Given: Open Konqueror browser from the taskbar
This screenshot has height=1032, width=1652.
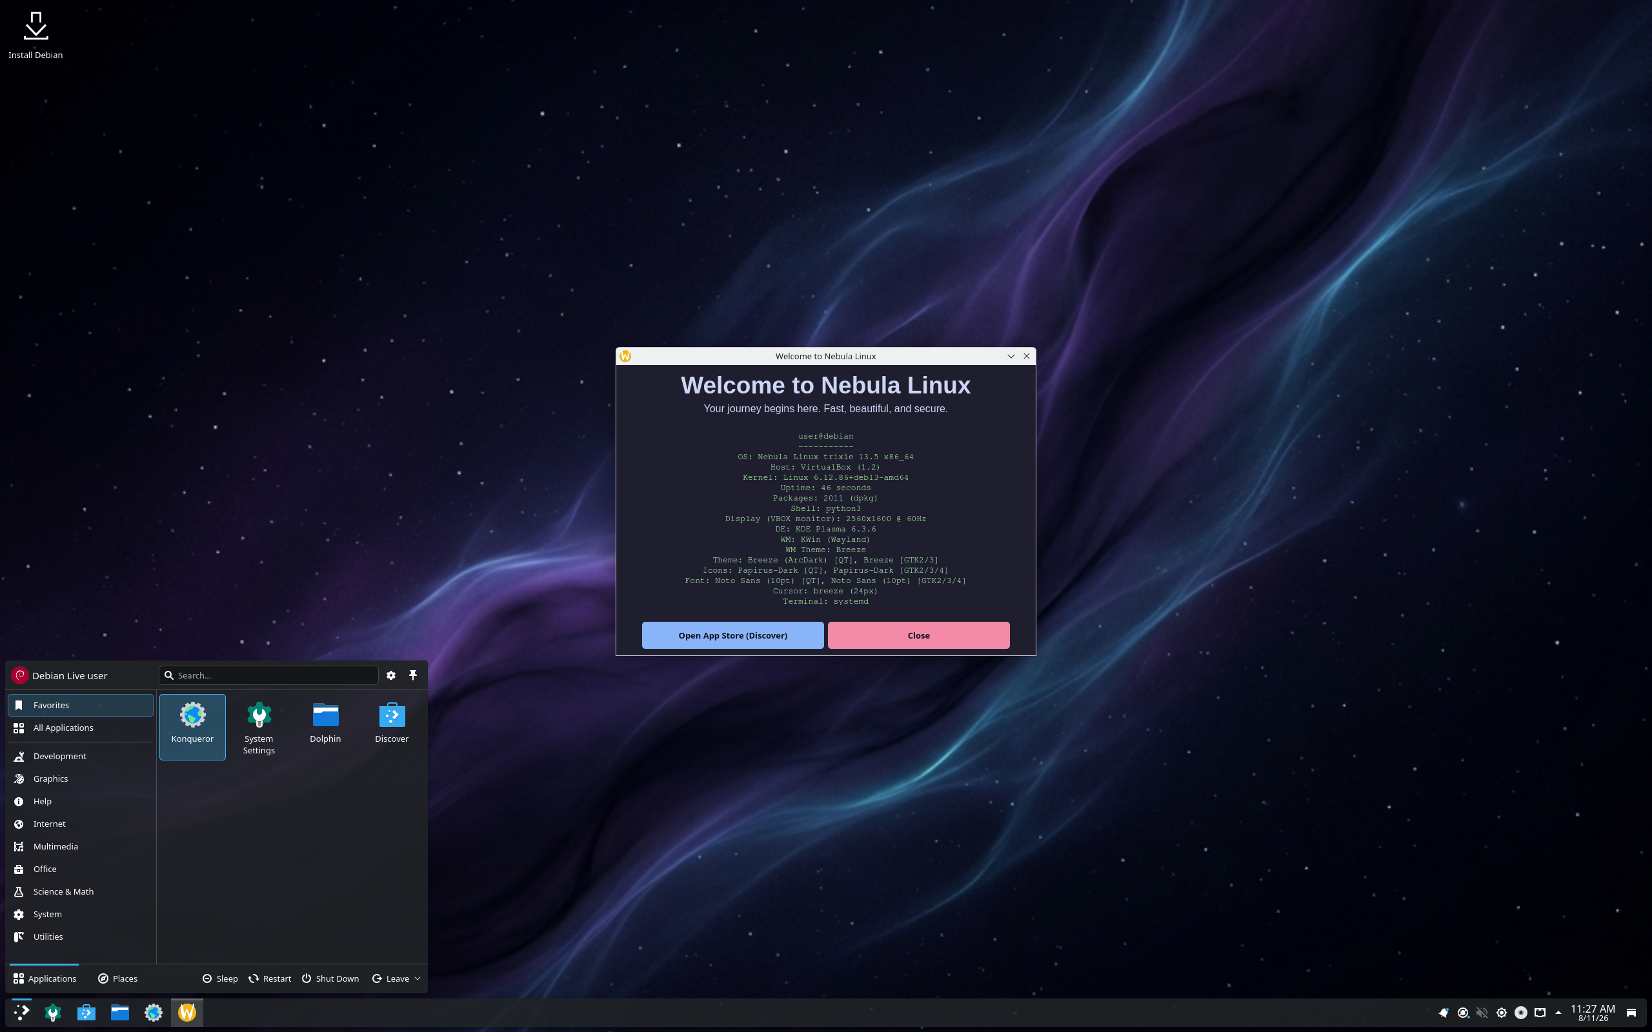Looking at the screenshot, I should pos(154,1012).
